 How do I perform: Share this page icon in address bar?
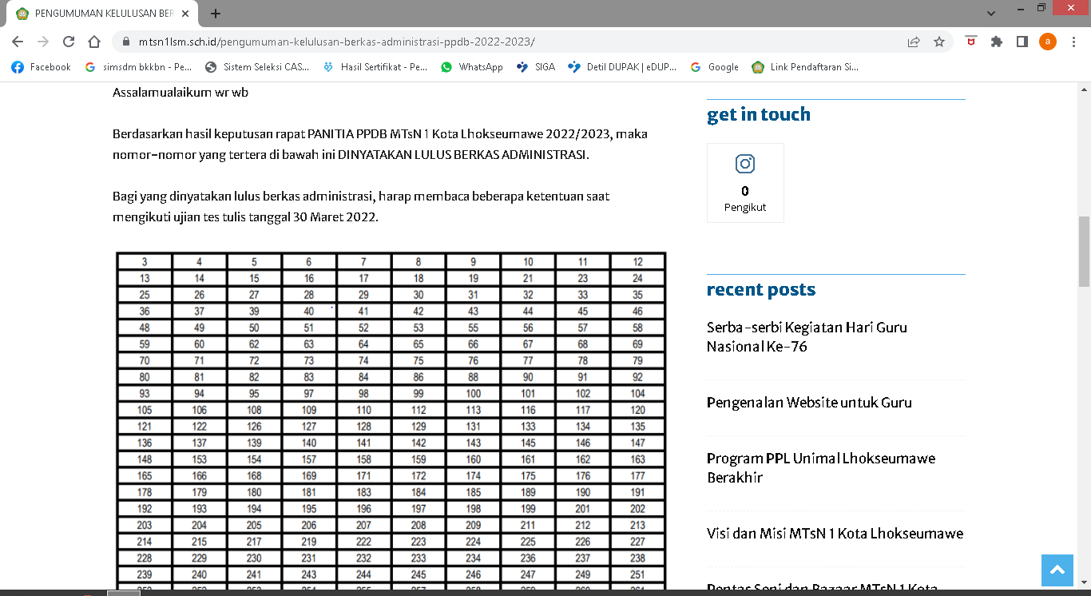(914, 42)
